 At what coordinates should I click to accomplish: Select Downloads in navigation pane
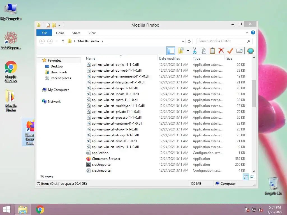tap(59, 72)
